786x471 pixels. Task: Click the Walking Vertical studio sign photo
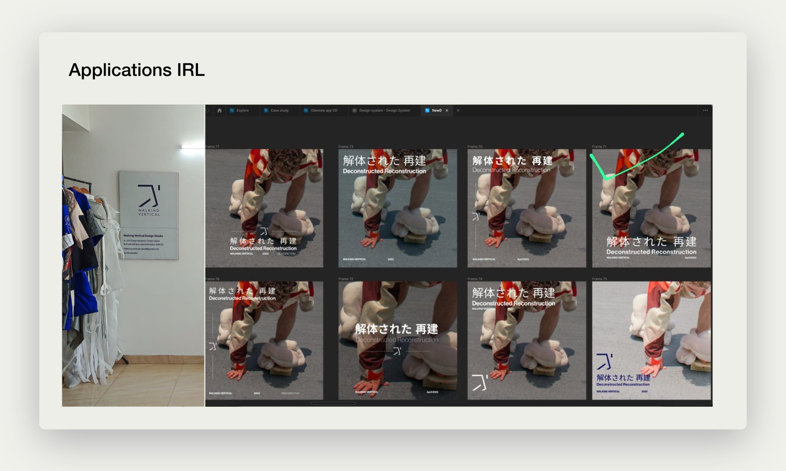149,215
